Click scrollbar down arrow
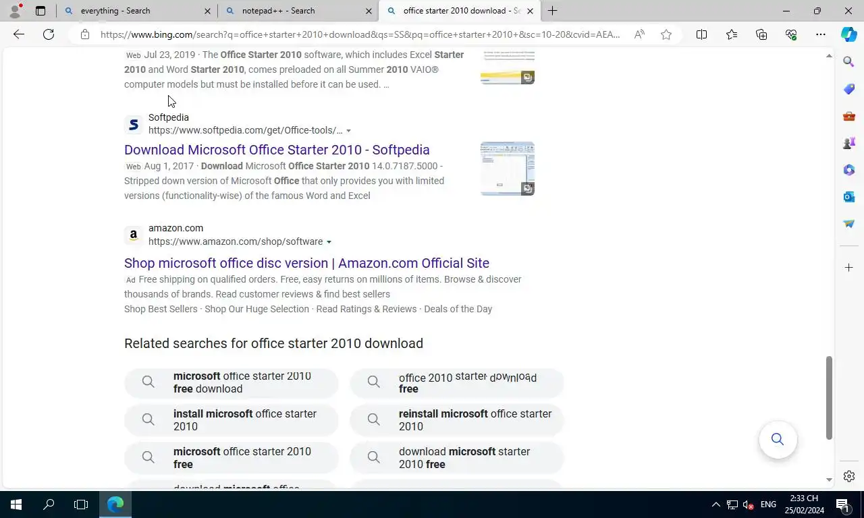The image size is (864, 518). [830, 480]
